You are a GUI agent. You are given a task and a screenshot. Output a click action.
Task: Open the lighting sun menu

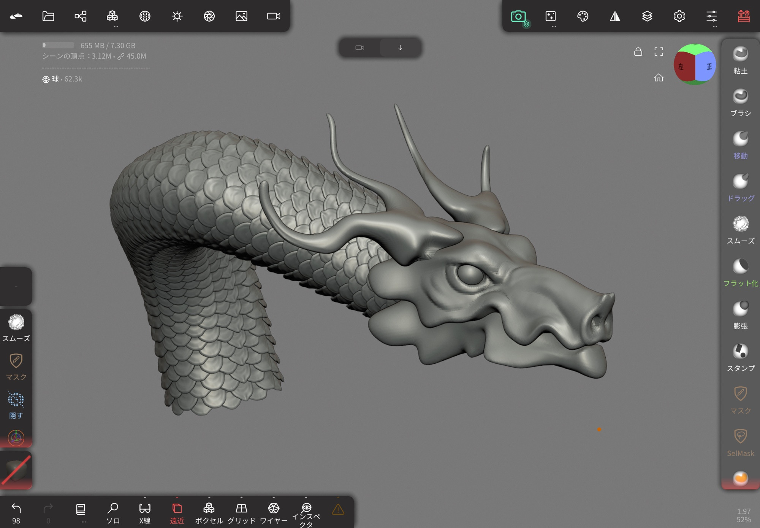177,16
